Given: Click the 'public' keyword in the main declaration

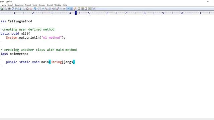Looking at the screenshot, I should click(12, 62).
